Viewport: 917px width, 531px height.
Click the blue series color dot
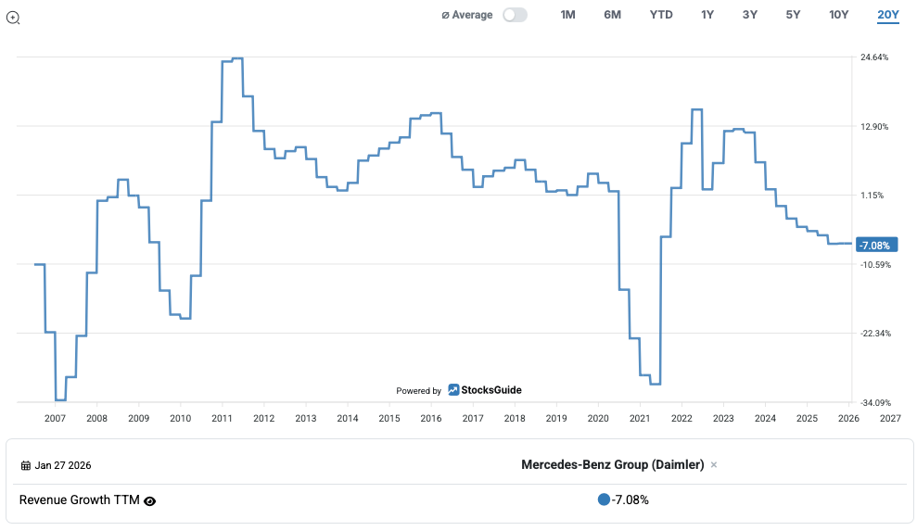[x=604, y=499]
